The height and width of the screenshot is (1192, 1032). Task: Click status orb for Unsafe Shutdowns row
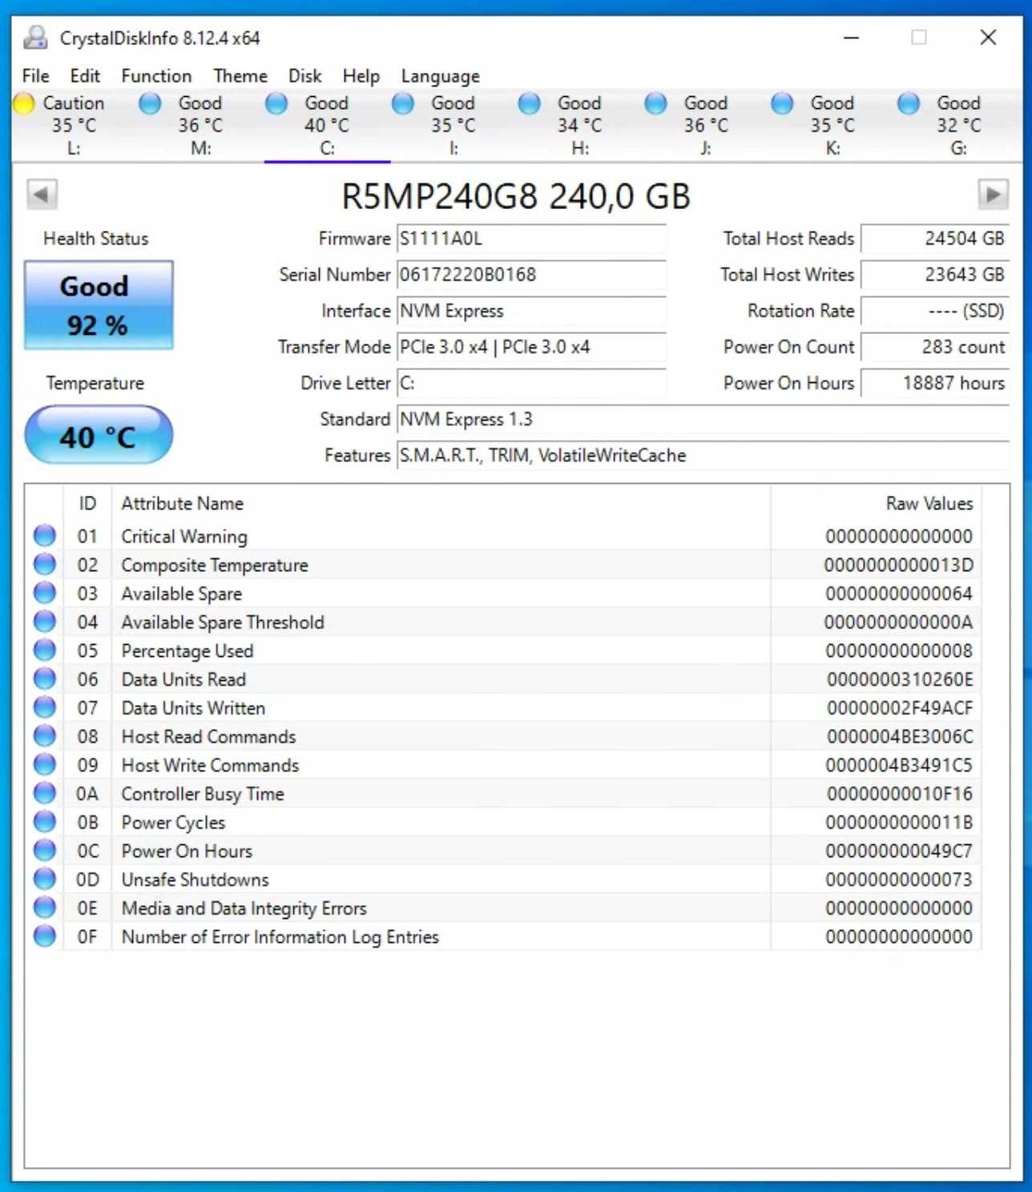pyautogui.click(x=45, y=879)
